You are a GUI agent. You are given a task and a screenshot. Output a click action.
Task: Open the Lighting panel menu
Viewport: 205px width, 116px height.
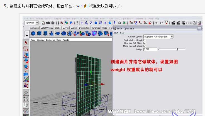50,40
